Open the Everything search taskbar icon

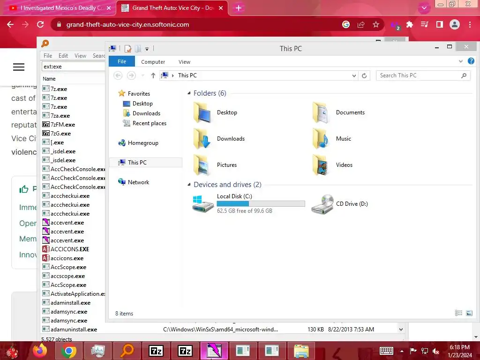pyautogui.click(x=127, y=351)
